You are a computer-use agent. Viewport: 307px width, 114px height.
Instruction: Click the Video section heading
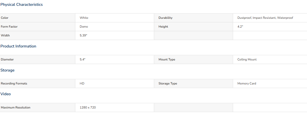(6, 94)
